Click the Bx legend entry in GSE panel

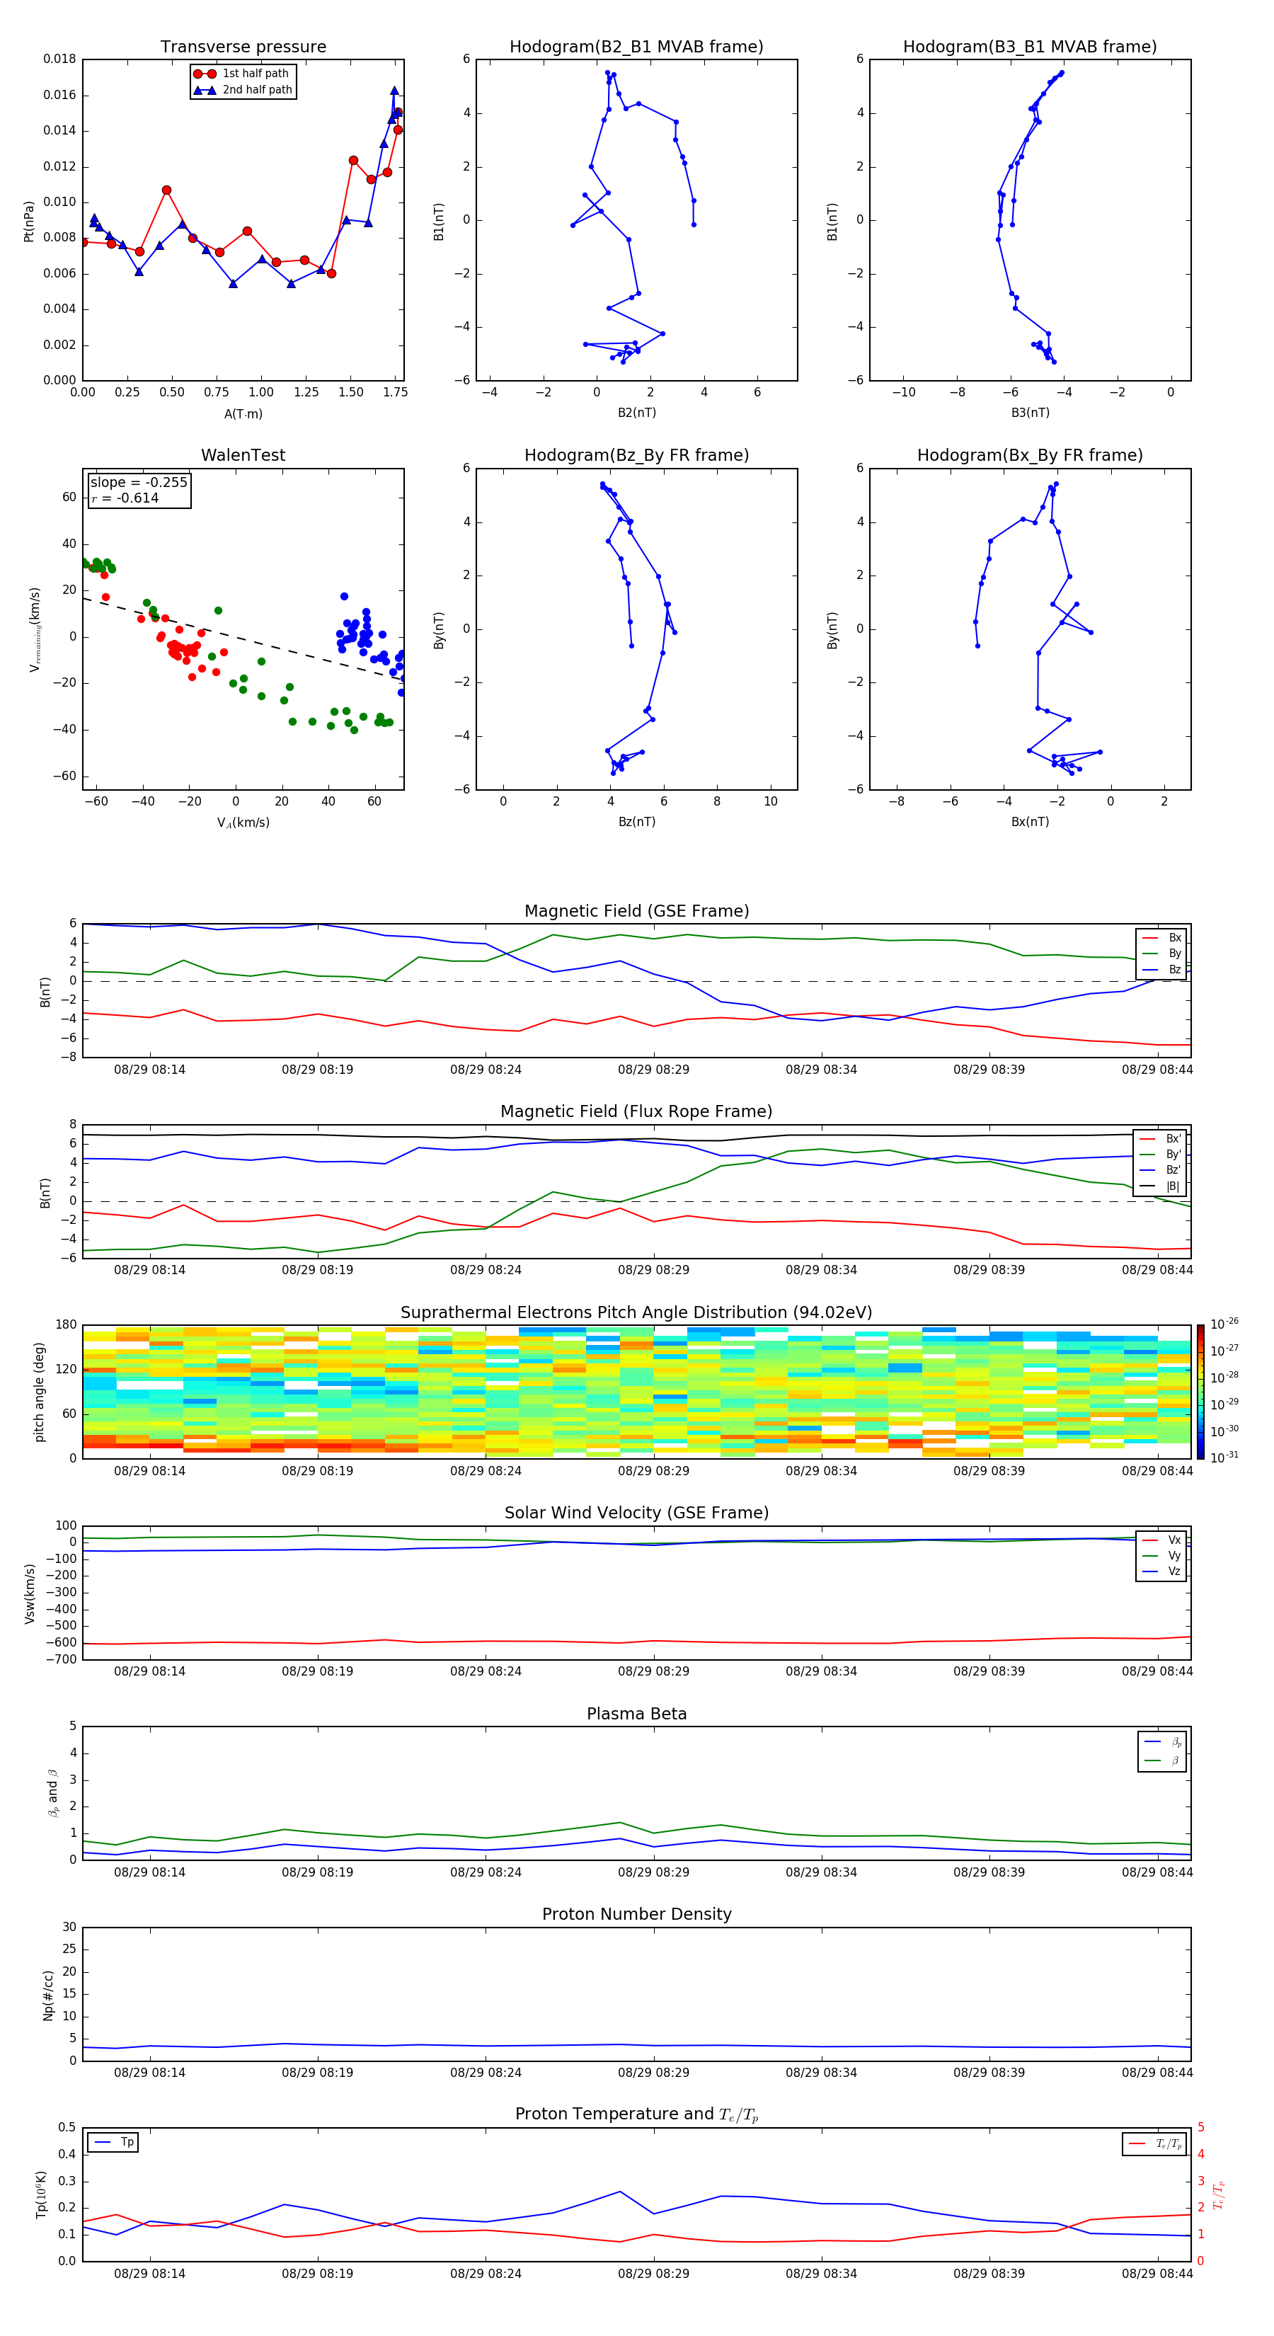tap(1161, 938)
